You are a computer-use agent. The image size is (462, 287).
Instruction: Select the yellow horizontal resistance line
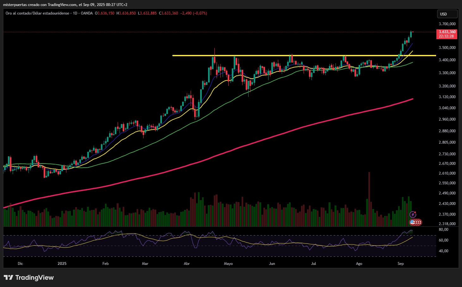pyautogui.click(x=304, y=56)
